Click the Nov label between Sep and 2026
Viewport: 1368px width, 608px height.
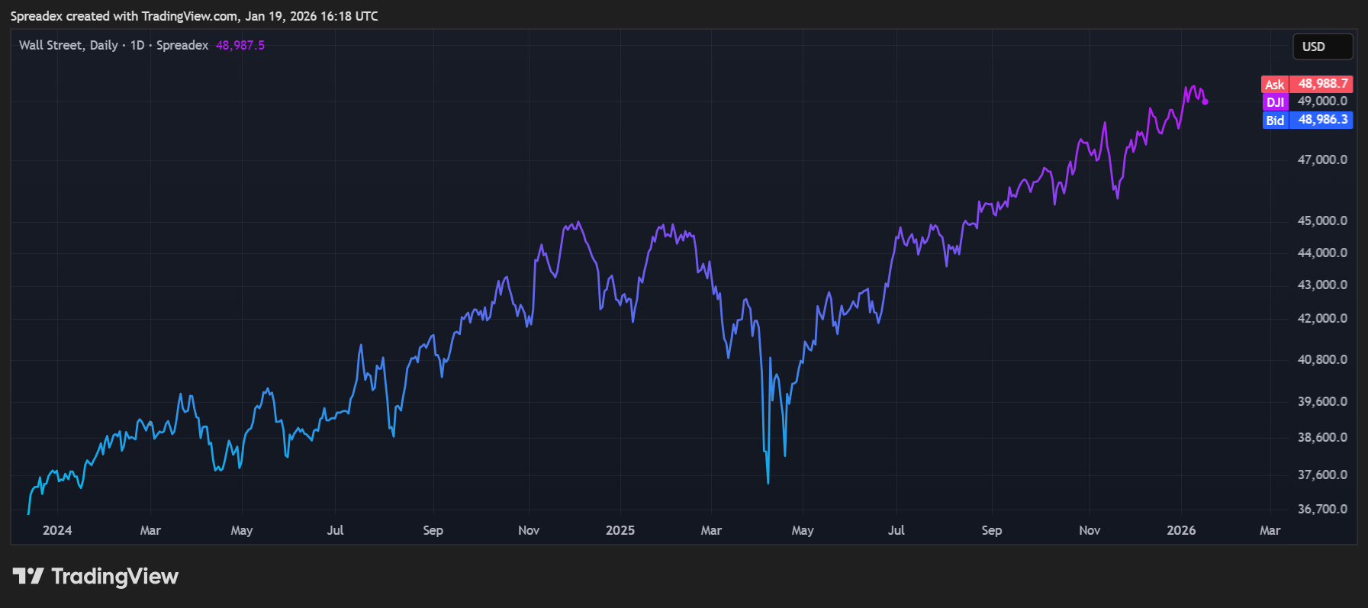coord(1090,530)
